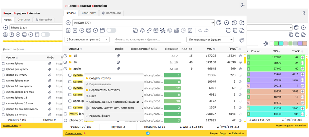Image resolution: width=309 pixels, height=137 pixels.
Task: Open the iPhone (163) dropdown in left window
Action: 36,27
